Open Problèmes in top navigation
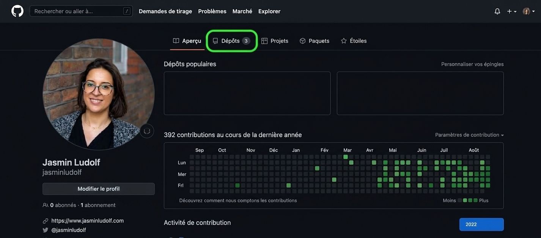Viewport: 541px width, 238px height. [x=212, y=11]
